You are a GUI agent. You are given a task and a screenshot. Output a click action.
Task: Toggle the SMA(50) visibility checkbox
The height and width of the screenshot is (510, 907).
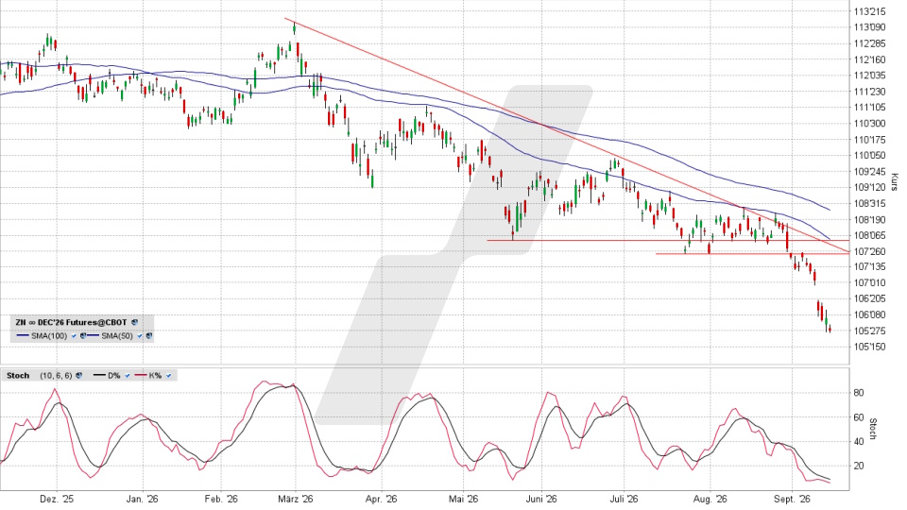pos(140,336)
